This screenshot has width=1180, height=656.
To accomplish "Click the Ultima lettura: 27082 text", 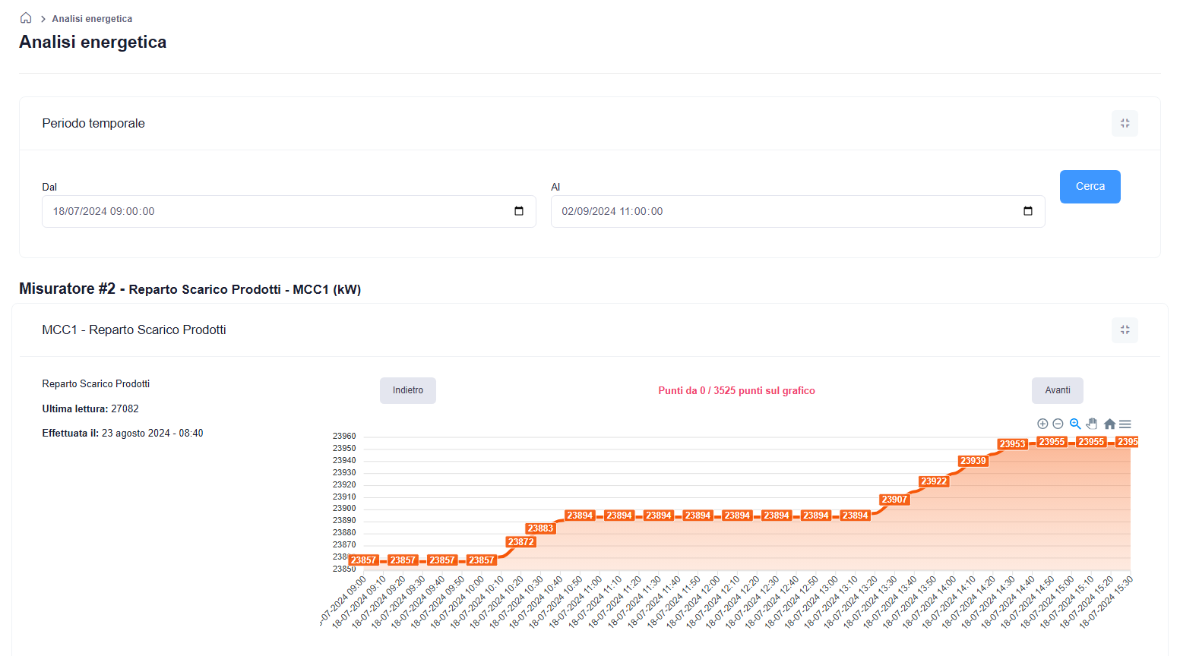I will coord(90,408).
